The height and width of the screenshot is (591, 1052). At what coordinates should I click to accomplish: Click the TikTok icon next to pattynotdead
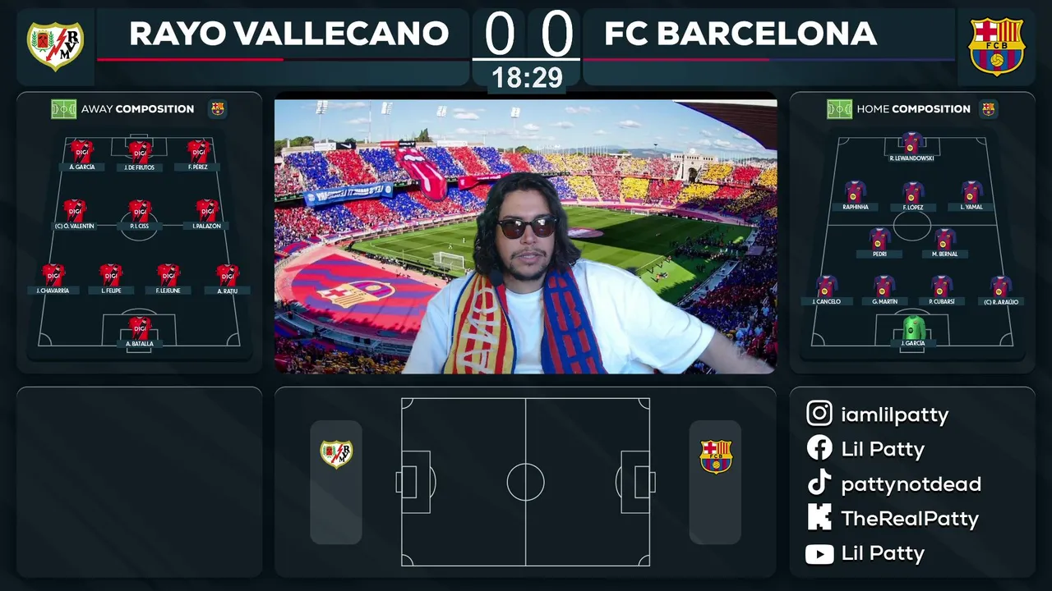point(819,483)
